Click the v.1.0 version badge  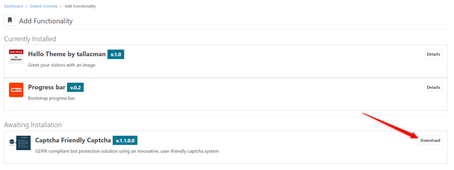(116, 54)
